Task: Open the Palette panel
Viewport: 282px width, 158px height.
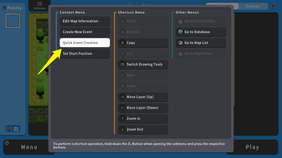Action: click(14, 8)
